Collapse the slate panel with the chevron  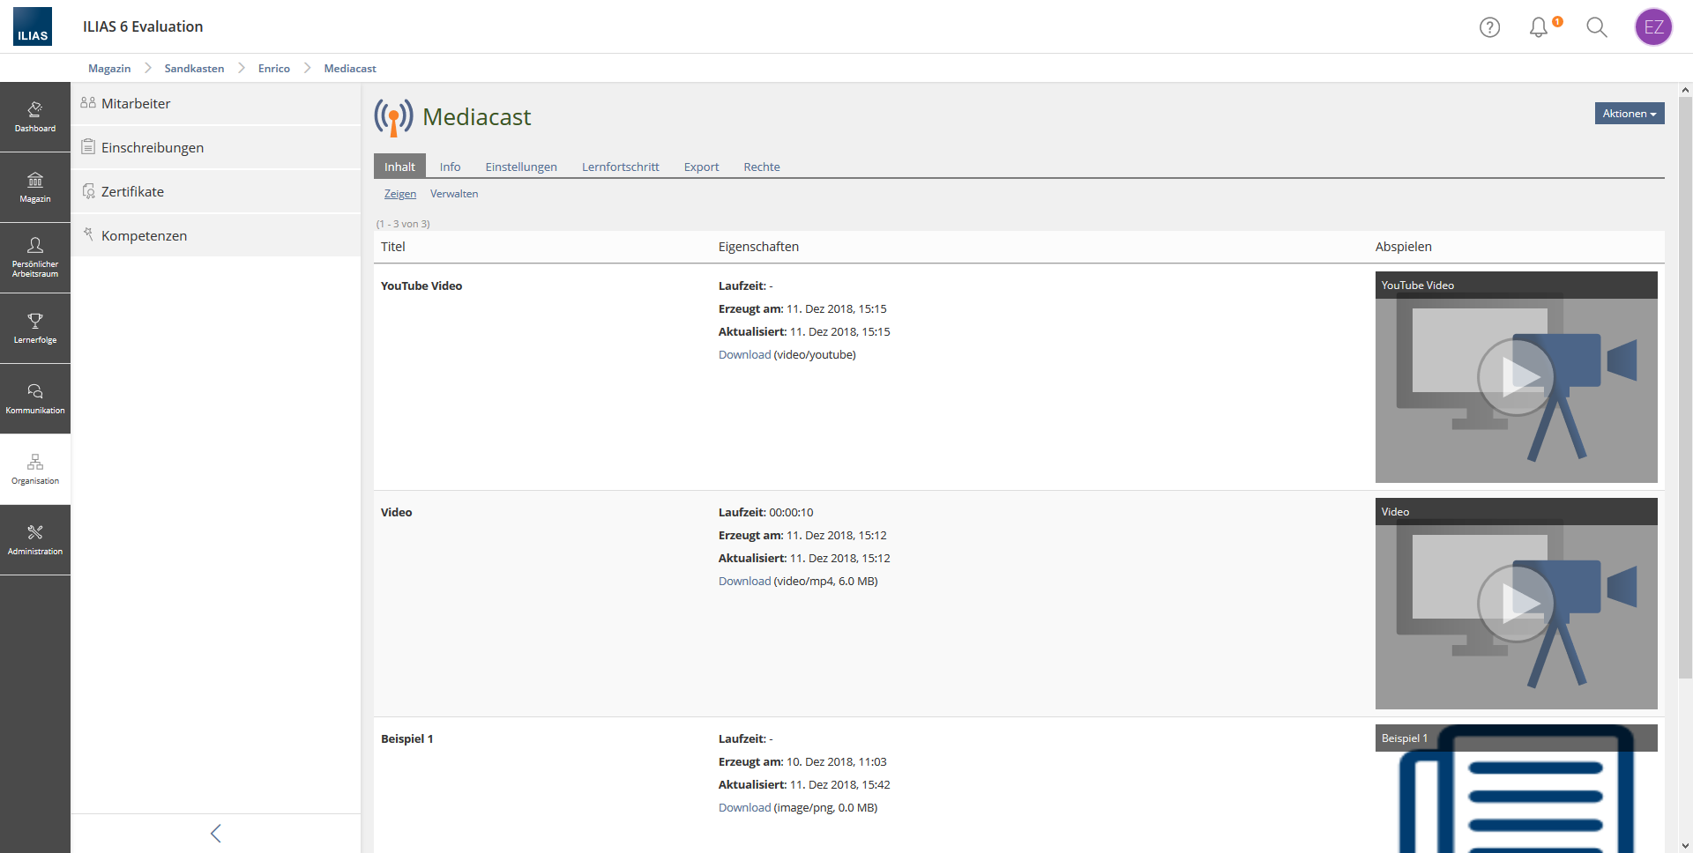(x=216, y=833)
